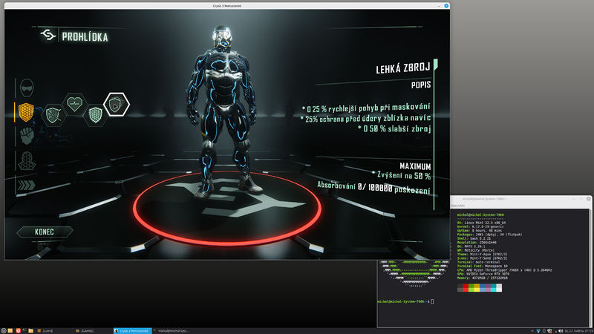Viewport: 594px width, 334px height.
Task: Click the Crysis 3 Remastered window title bar
Action: (226, 6)
